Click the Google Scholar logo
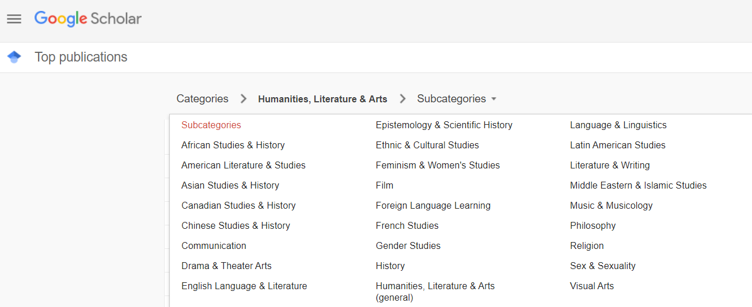The height and width of the screenshot is (307, 752). tap(88, 19)
